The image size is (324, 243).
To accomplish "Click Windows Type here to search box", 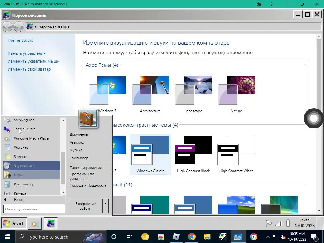I will [60, 237].
